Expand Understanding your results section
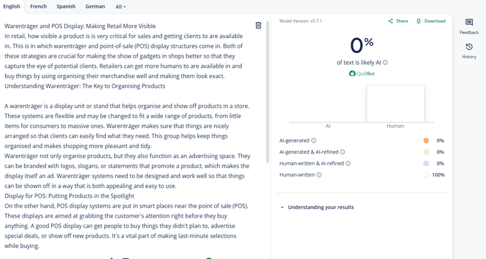Viewport: 486px width, 259px height. point(317,207)
